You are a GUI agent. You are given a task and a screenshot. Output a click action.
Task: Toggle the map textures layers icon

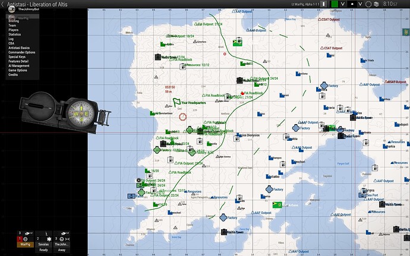tap(376, 4)
